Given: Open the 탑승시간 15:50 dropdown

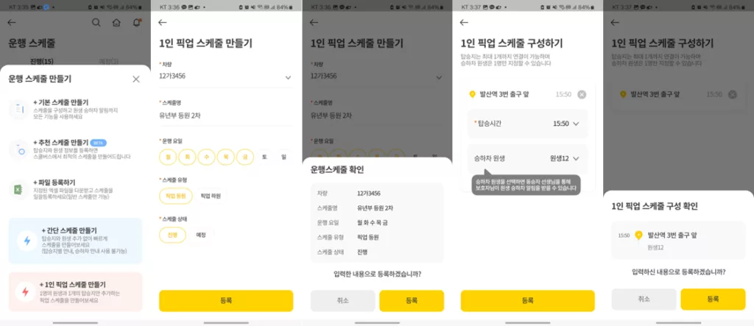Looking at the screenshot, I should 527,124.
